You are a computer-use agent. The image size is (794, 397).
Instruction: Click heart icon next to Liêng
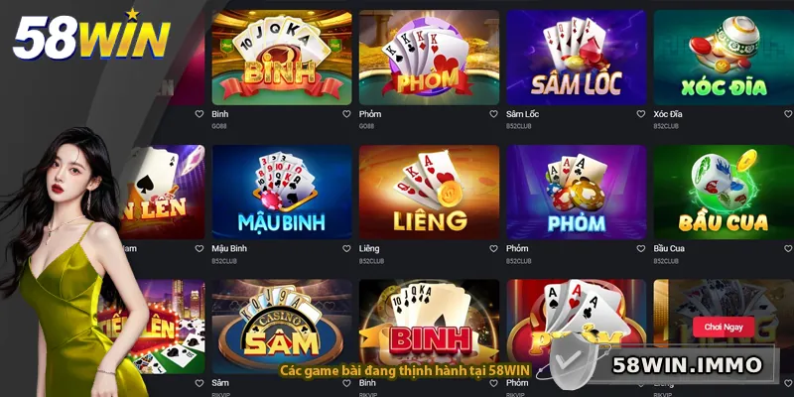493,249
